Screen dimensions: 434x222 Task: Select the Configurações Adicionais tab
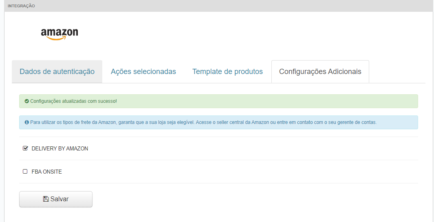tap(320, 72)
